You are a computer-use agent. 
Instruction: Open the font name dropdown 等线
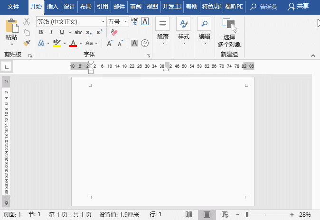click(x=104, y=22)
